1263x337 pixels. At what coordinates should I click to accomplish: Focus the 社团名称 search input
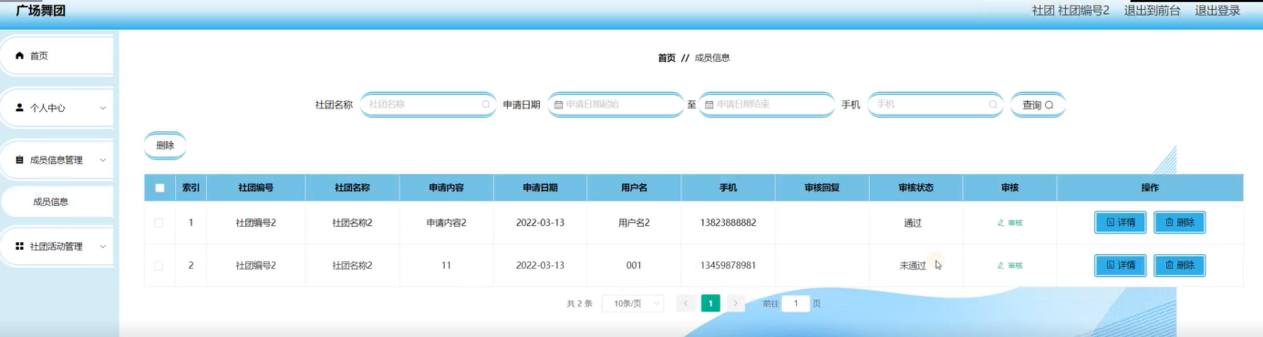point(430,105)
